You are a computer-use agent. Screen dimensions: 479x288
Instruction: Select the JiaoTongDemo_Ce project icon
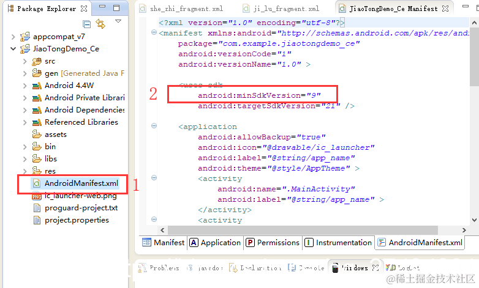tap(25, 49)
